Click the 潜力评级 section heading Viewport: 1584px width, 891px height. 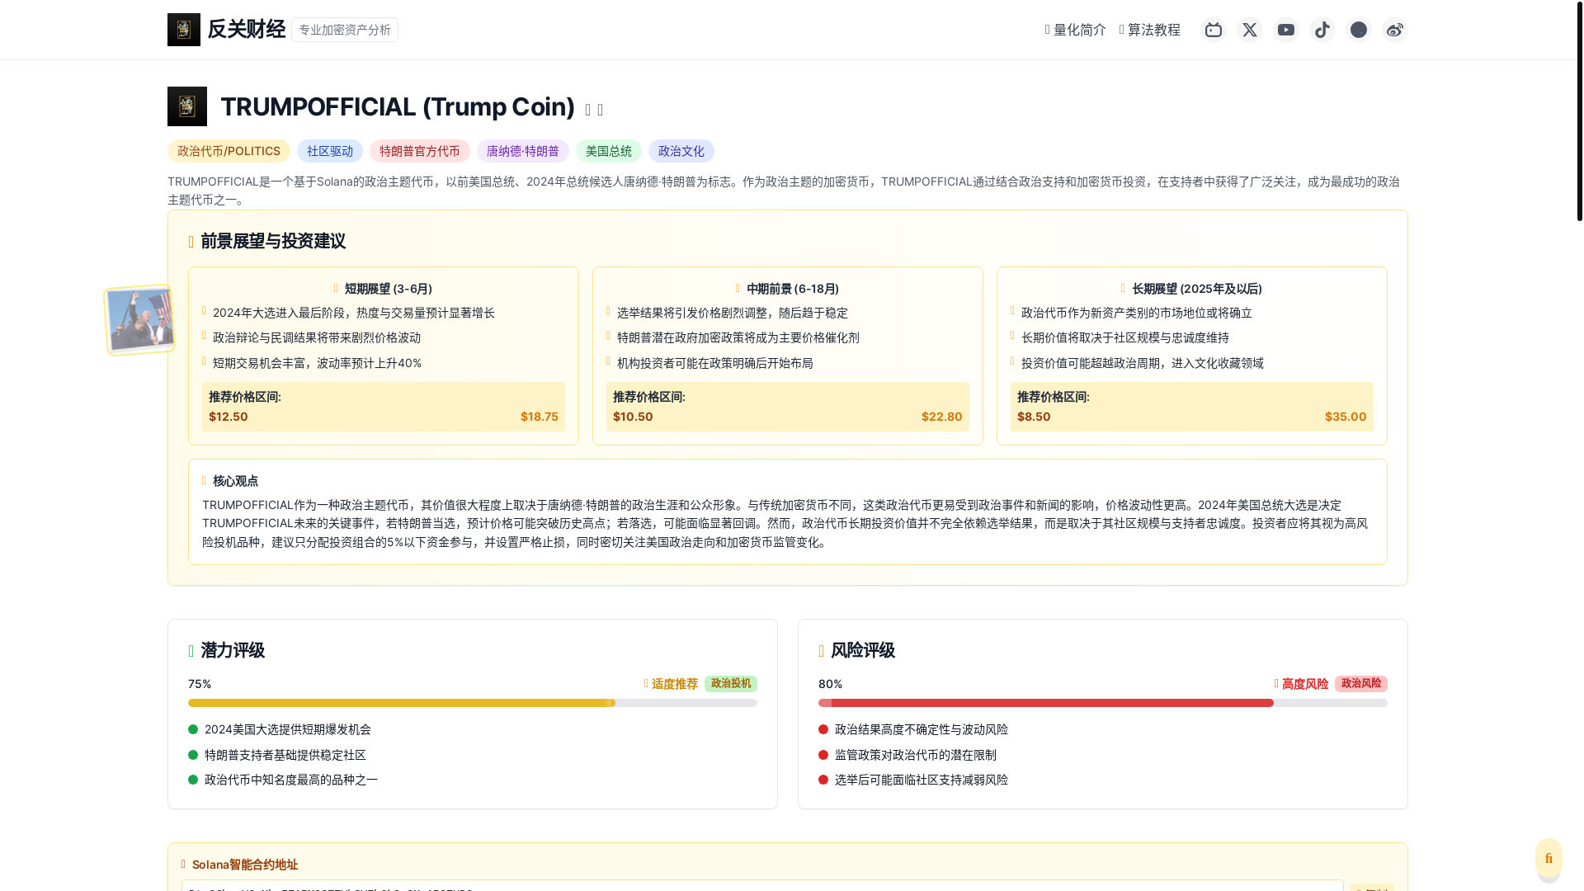[x=233, y=650]
